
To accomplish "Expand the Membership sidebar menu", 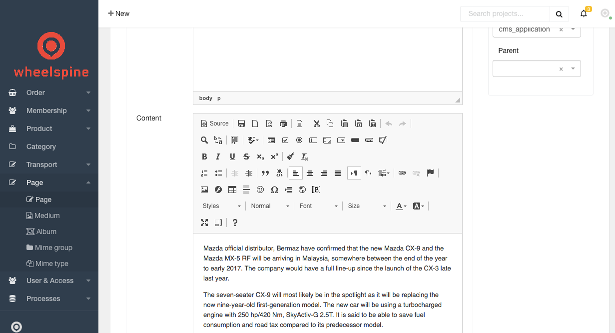I will (x=49, y=110).
